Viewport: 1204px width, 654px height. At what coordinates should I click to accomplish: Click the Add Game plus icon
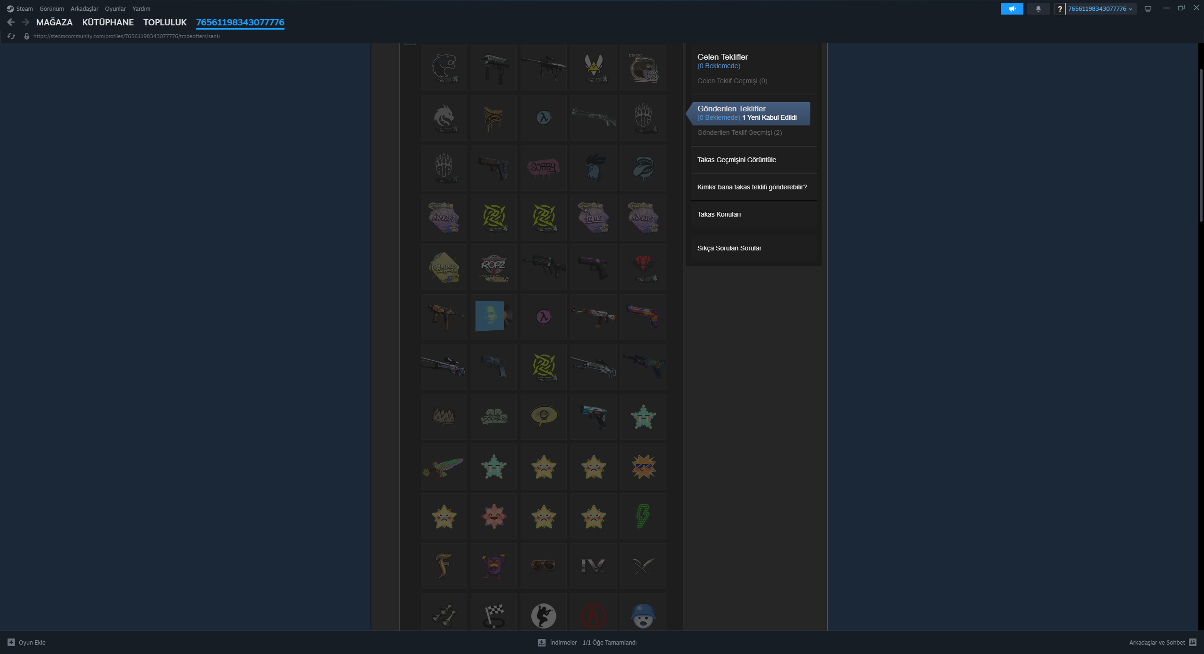tap(11, 642)
